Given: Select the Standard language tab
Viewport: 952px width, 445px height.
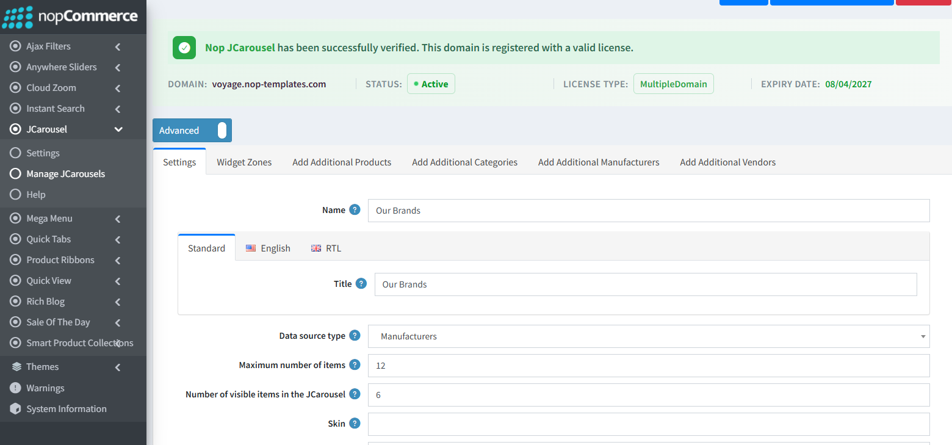Looking at the screenshot, I should click(x=206, y=248).
